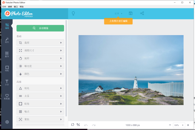Expand the 颜色 color section arrow
This screenshot has height=130, width=195.
[x=61, y=74]
